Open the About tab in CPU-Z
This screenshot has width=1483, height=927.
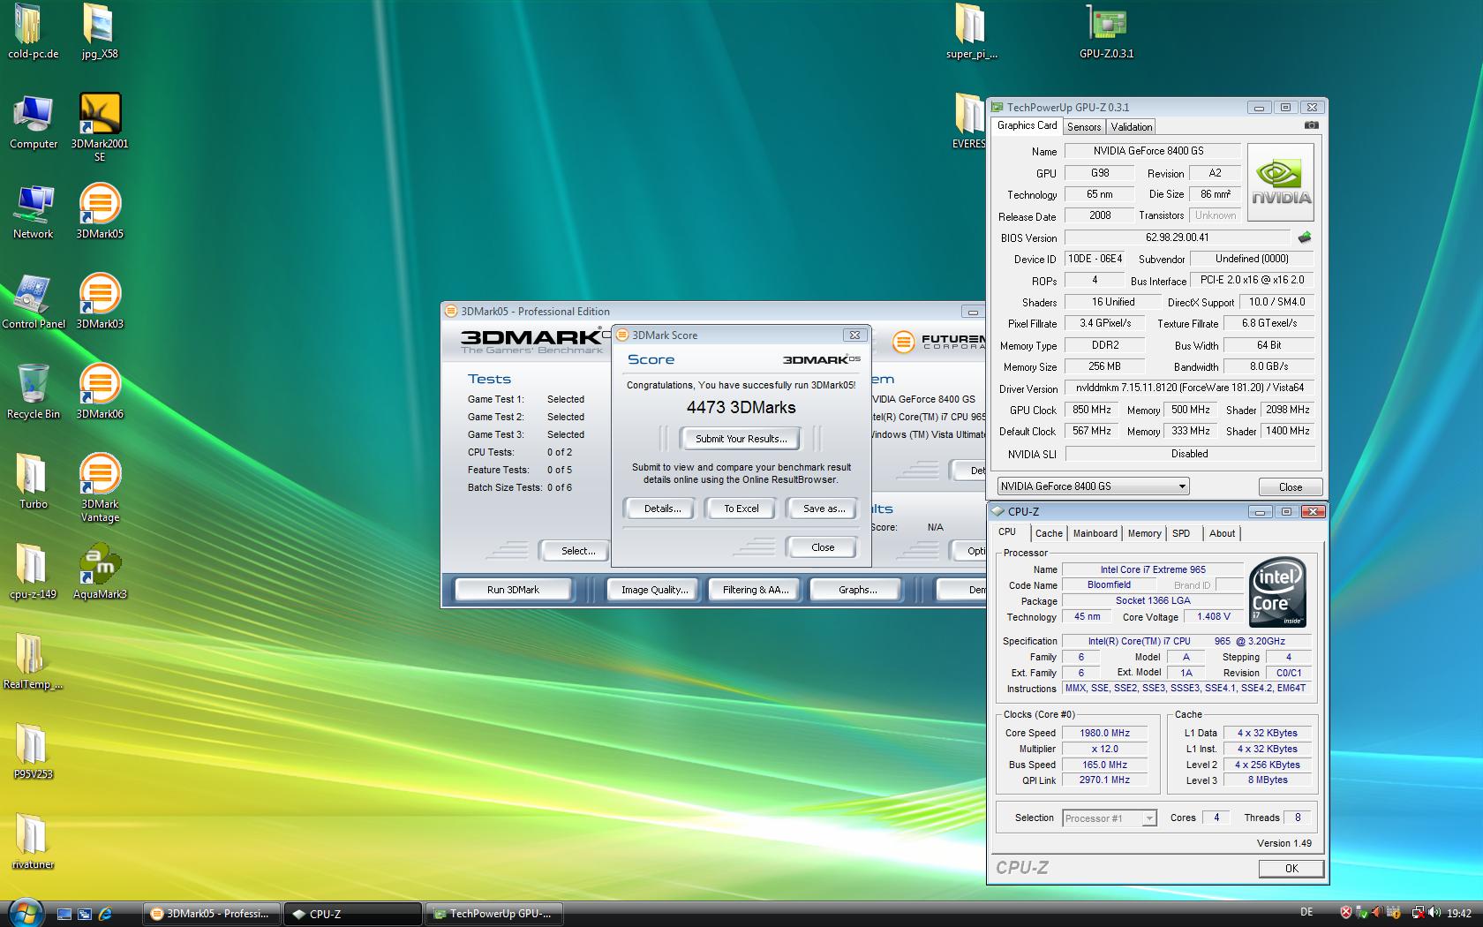(x=1222, y=533)
